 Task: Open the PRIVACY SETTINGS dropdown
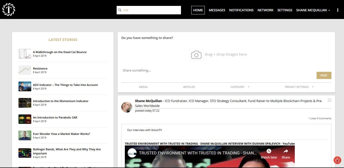coord(299,87)
